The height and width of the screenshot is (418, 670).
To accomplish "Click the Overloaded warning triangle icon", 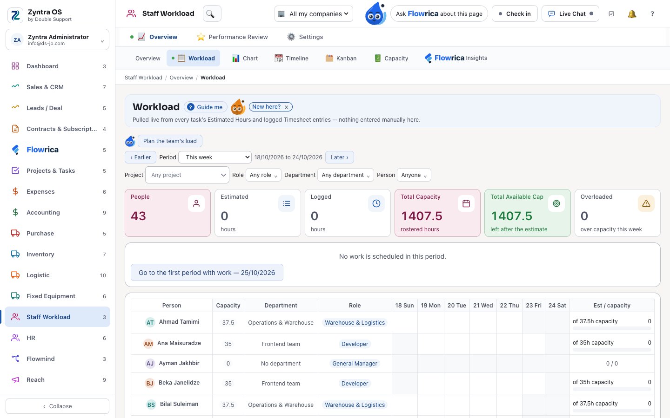I will point(646,203).
